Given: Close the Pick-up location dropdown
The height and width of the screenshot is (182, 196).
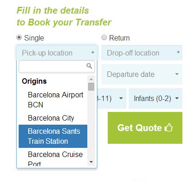Looking at the screenshot, I should 57,53.
